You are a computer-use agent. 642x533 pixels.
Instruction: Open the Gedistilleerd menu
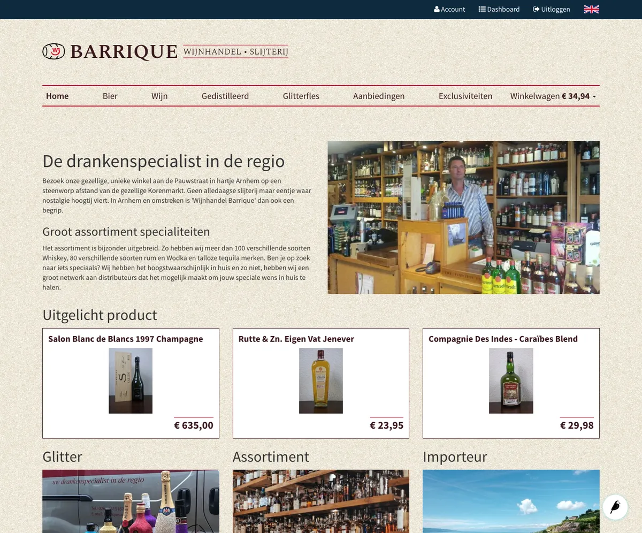[x=225, y=96]
